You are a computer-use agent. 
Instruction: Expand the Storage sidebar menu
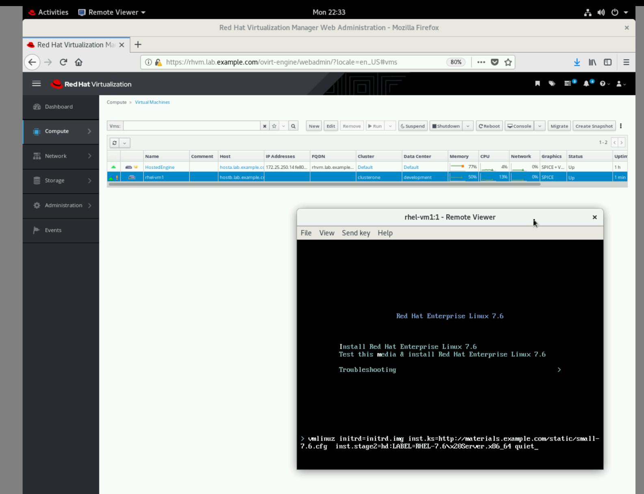point(61,181)
